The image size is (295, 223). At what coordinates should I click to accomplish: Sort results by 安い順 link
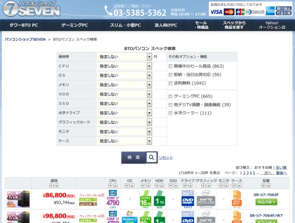pos(281,168)
